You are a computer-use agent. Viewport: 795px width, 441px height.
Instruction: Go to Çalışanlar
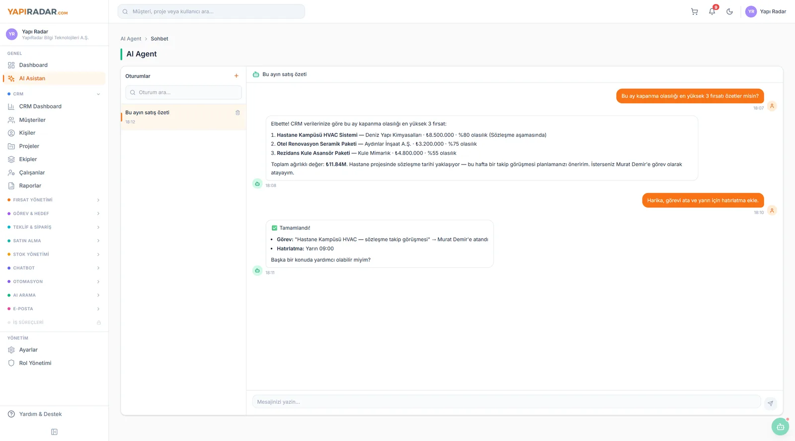pyautogui.click(x=54, y=173)
